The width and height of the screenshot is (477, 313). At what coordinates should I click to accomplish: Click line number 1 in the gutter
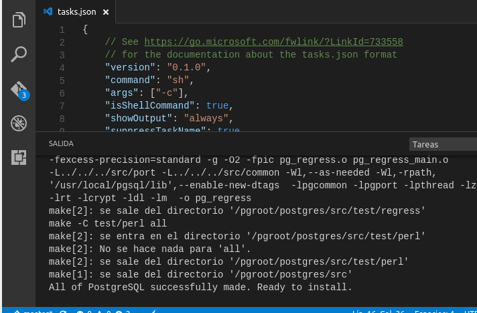(62, 29)
